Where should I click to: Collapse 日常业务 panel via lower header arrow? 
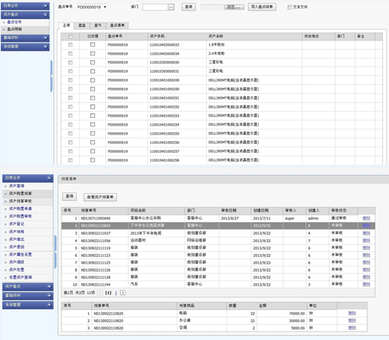click(50, 178)
